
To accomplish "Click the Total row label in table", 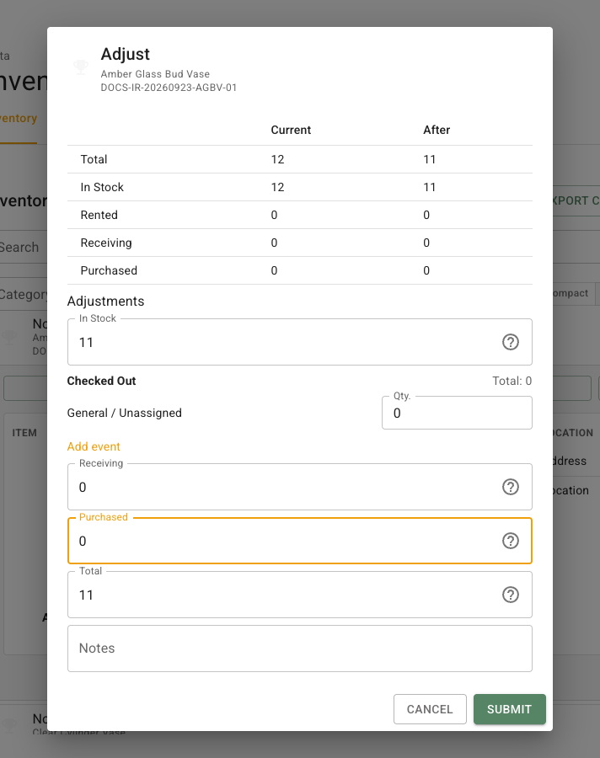I will [x=94, y=159].
